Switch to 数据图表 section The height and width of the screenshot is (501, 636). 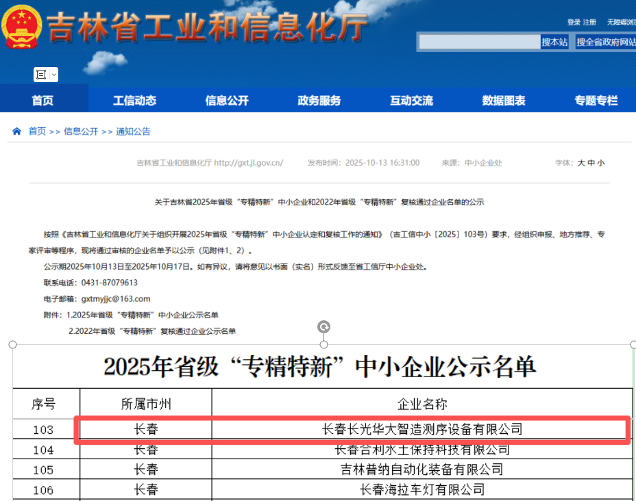(x=504, y=101)
